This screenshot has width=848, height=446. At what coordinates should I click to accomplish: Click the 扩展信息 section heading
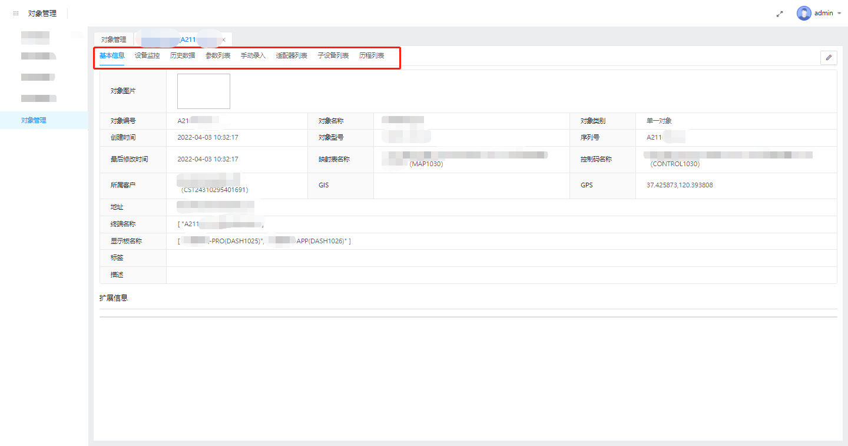click(x=114, y=298)
